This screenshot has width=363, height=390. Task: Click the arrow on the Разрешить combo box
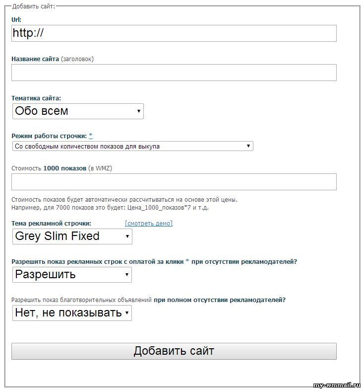126,275
